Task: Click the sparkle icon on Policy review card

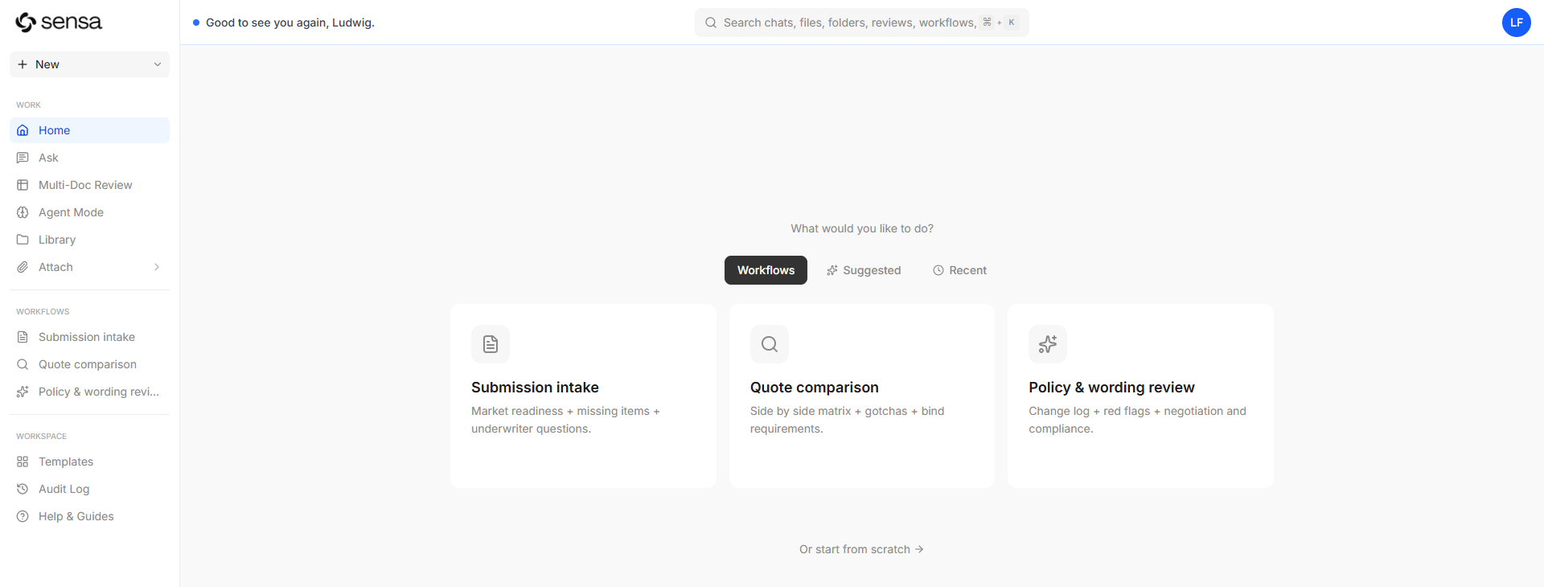Action: tap(1048, 344)
